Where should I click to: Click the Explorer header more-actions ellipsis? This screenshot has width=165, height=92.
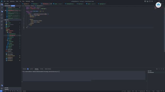pyautogui.click(x=20, y=4)
